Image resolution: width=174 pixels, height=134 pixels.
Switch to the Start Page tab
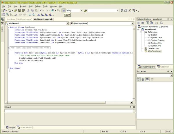[x=11, y=19]
